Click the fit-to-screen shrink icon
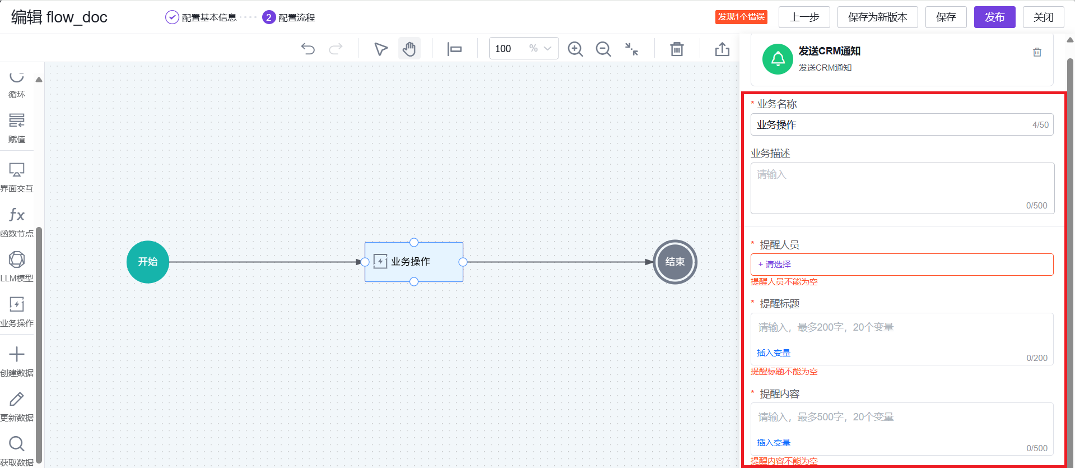The width and height of the screenshot is (1075, 468). pyautogui.click(x=631, y=49)
